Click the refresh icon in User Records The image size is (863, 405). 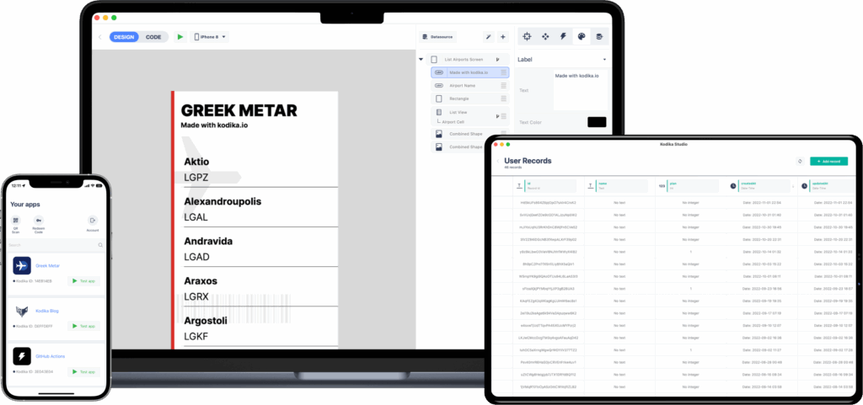799,161
